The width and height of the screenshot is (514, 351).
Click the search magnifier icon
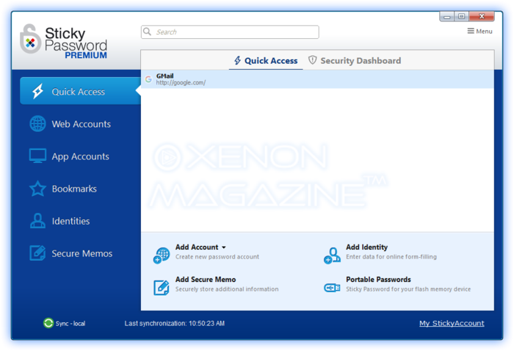(x=148, y=32)
